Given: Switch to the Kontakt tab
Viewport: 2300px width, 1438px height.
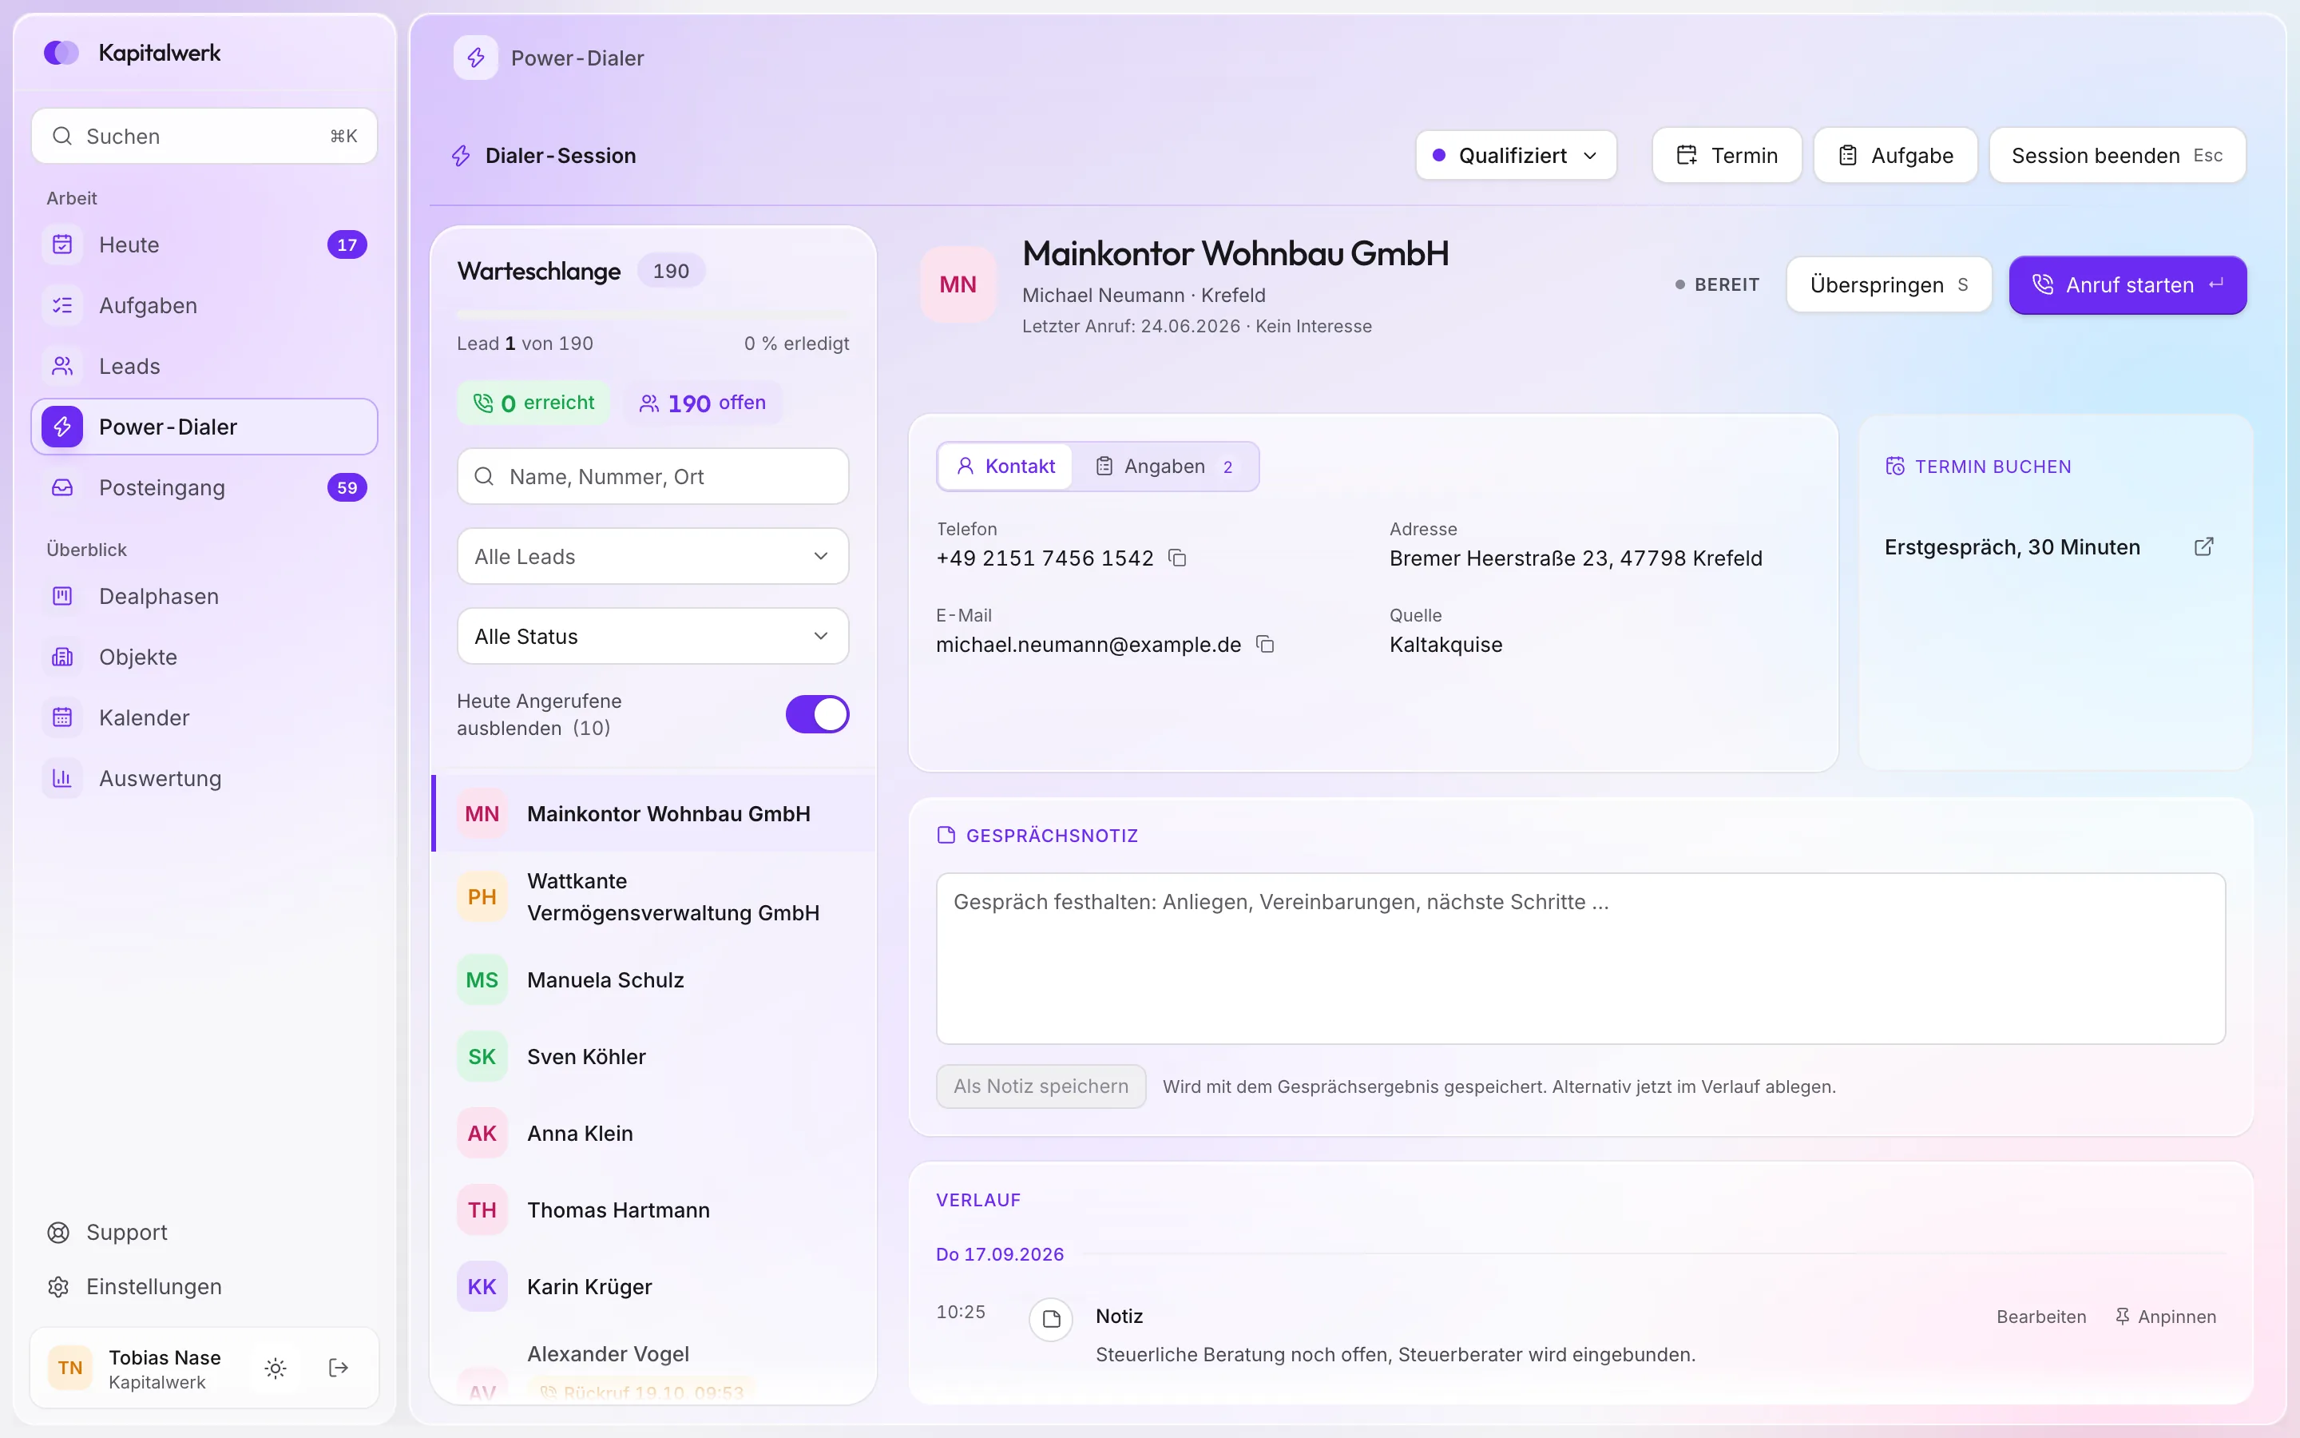Looking at the screenshot, I should (x=1005, y=467).
